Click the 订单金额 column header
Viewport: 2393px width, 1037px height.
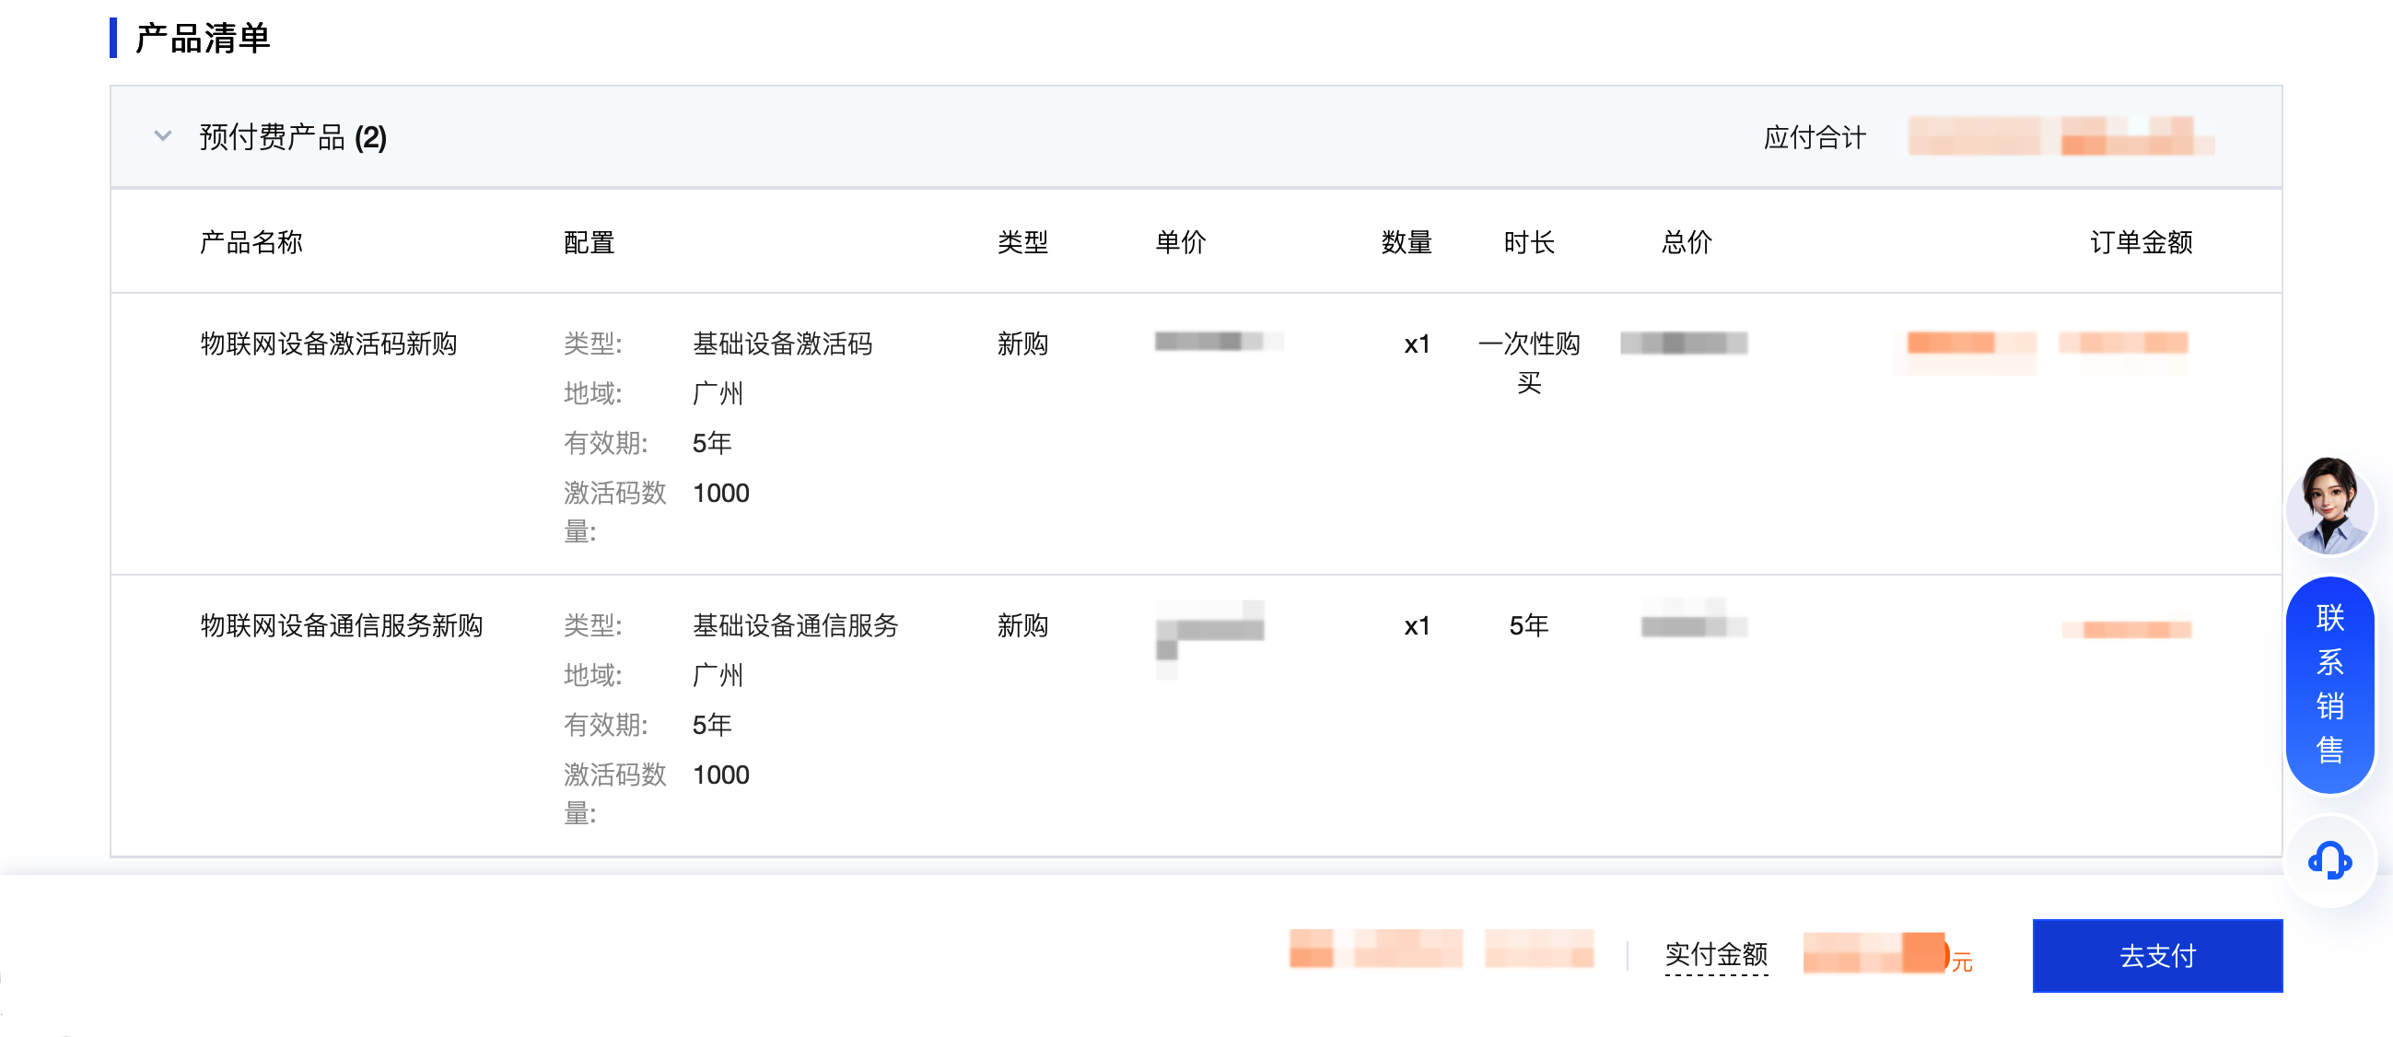click(2141, 242)
